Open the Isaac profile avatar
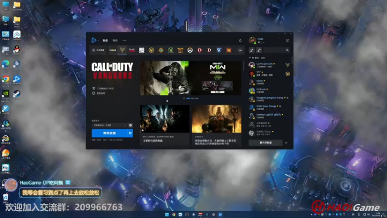 (252, 40)
